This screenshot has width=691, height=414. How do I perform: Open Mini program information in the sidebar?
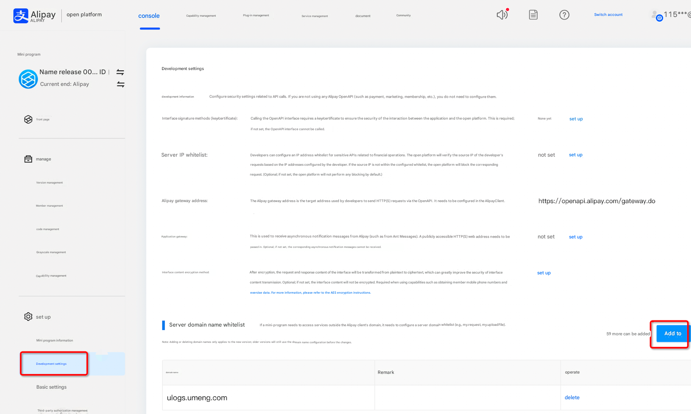coord(55,340)
